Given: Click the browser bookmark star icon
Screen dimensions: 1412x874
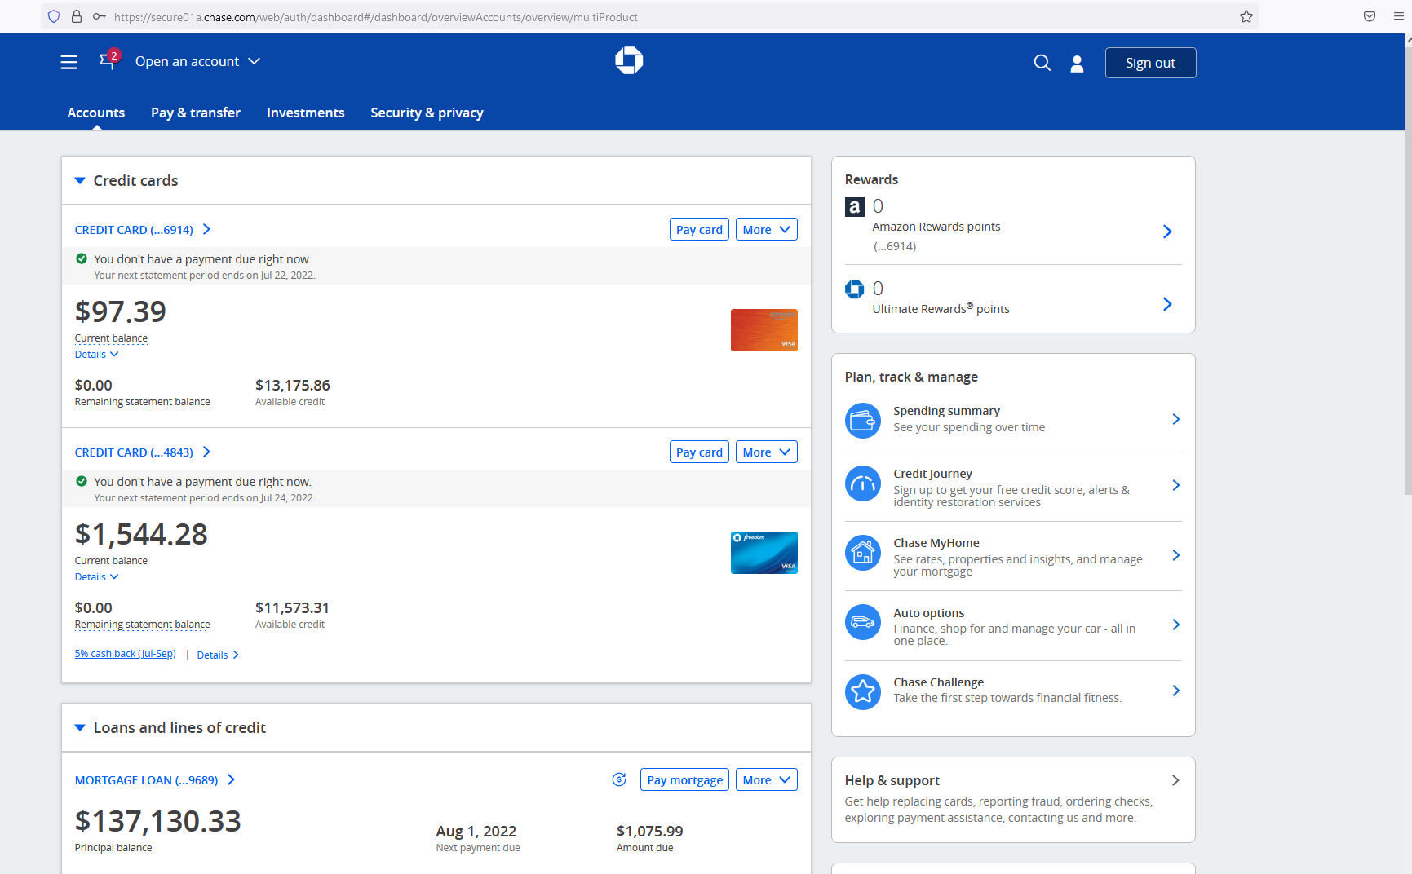Looking at the screenshot, I should click(x=1246, y=16).
